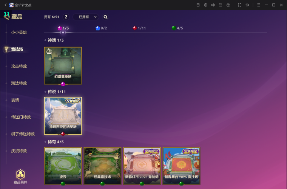Image resolution: width=287 pixels, height=189 pixels.
Task: Click purple gem under 幻境竞技场 card
Action: pyautogui.click(x=63, y=84)
